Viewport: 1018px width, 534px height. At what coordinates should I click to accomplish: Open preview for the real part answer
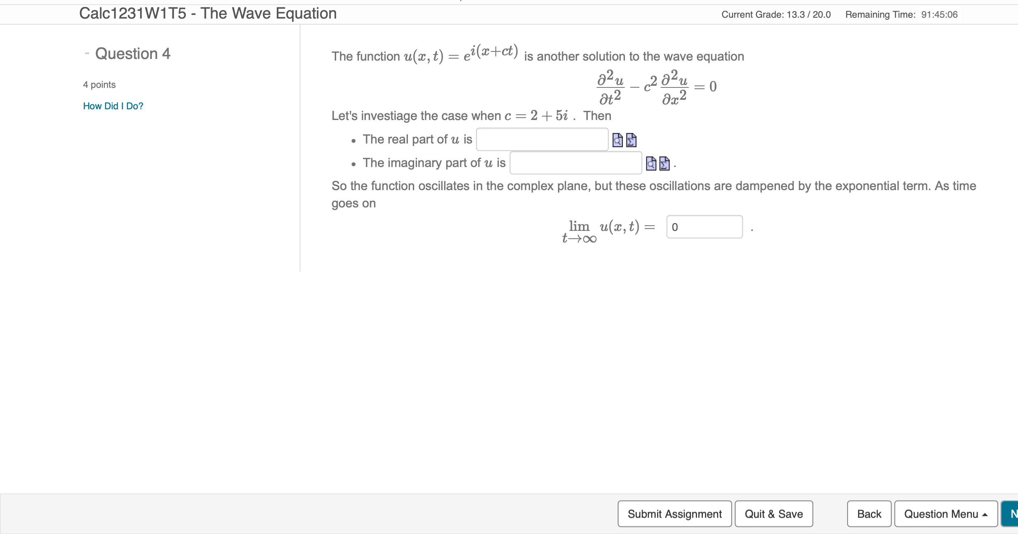pyautogui.click(x=618, y=141)
